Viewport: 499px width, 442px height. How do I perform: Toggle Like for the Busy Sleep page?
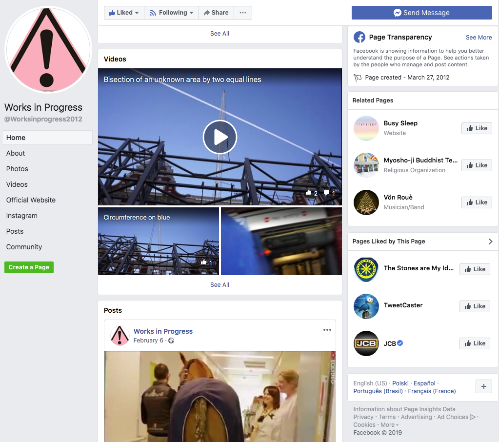click(477, 128)
